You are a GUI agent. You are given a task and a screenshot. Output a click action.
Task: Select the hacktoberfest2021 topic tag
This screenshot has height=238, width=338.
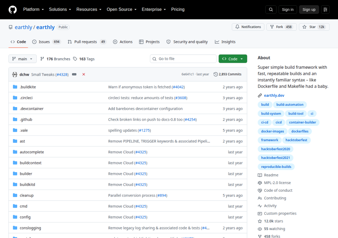click(x=275, y=158)
